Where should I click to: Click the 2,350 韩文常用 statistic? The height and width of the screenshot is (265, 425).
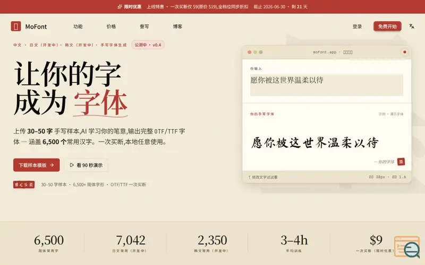(212, 243)
